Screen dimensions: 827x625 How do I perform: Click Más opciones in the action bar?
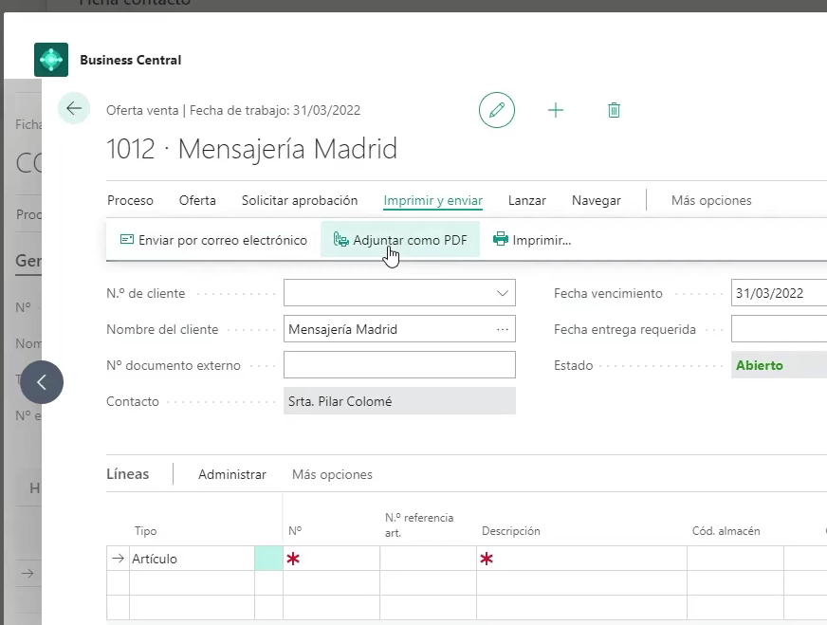[x=711, y=200]
